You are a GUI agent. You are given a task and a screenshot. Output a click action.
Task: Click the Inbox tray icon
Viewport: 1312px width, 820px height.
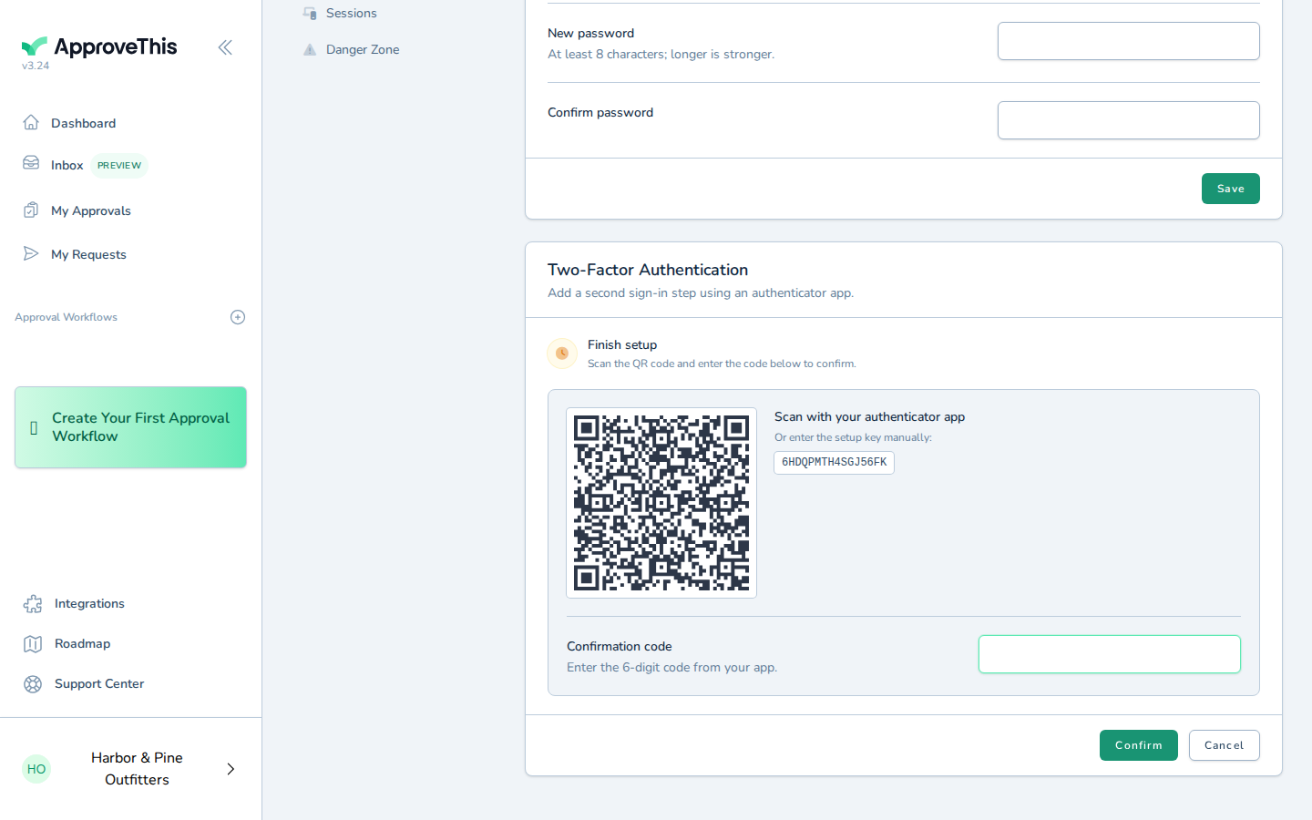tap(31, 163)
